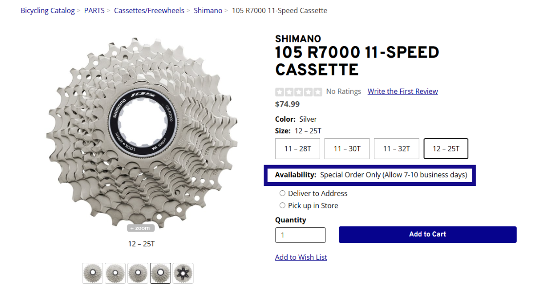Click the Add to Cart button
Viewport: 541px width, 292px height.
[x=427, y=234]
